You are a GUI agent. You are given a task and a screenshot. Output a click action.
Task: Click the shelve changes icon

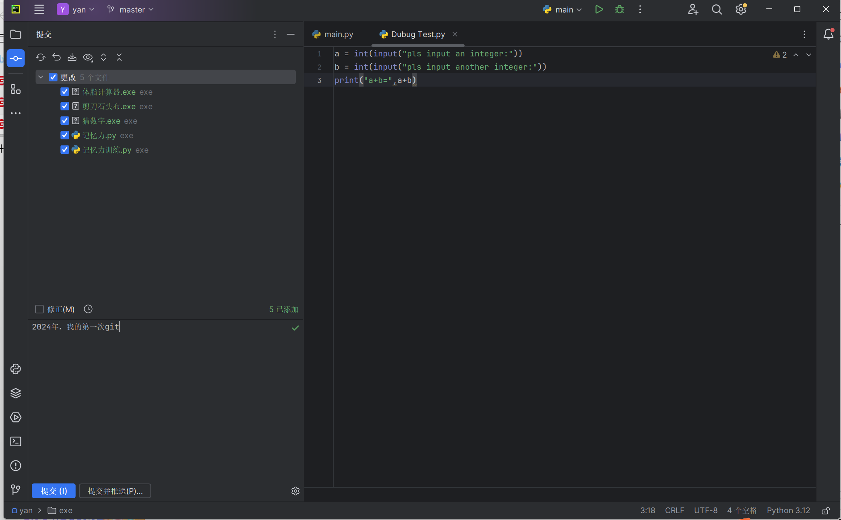72,57
